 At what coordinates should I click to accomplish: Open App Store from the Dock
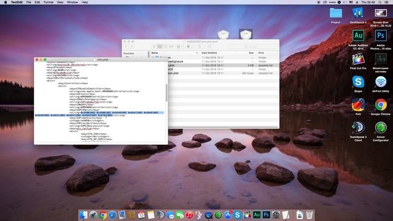click(228, 215)
